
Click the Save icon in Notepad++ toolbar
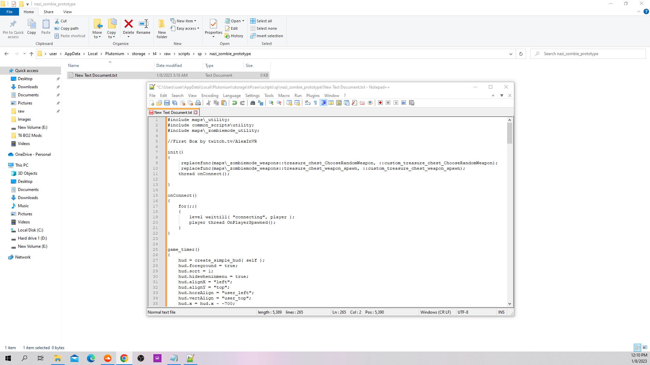(167, 103)
